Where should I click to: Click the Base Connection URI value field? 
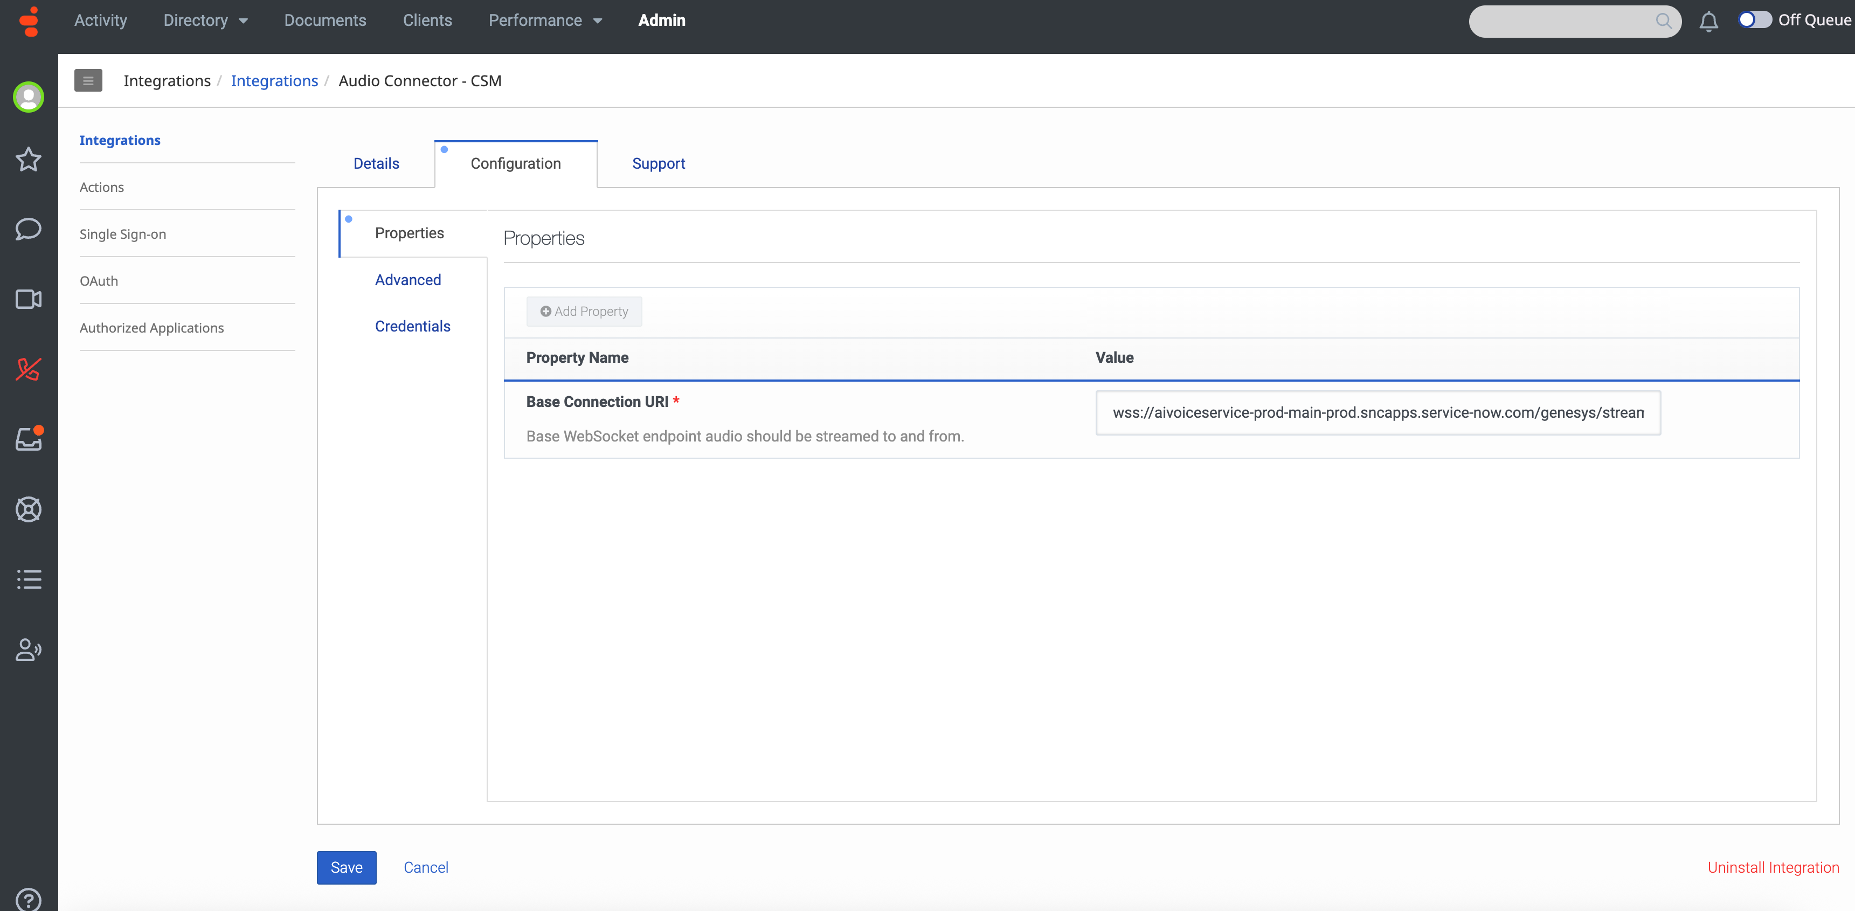pyautogui.click(x=1378, y=413)
